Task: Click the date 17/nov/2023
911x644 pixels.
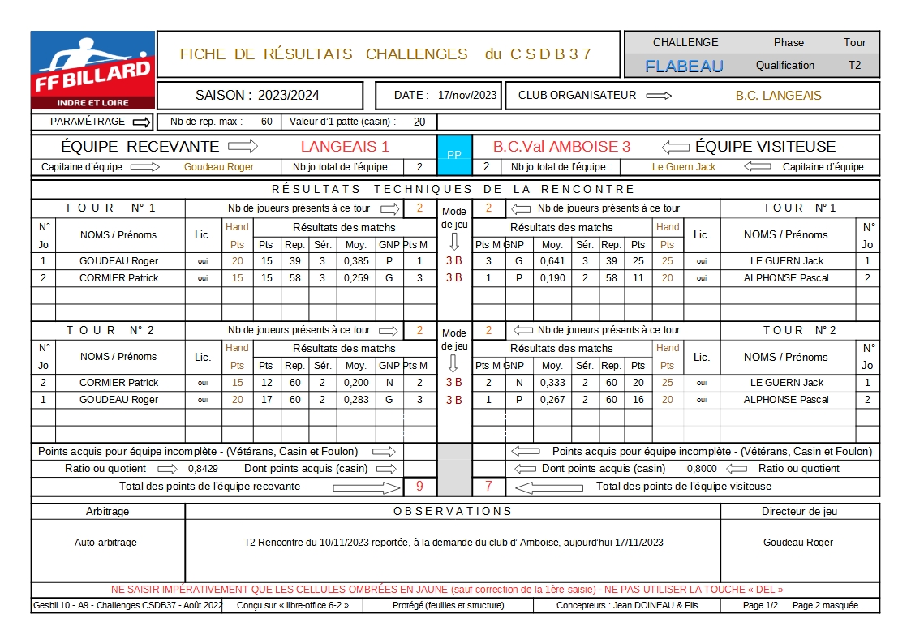Action: tap(467, 96)
